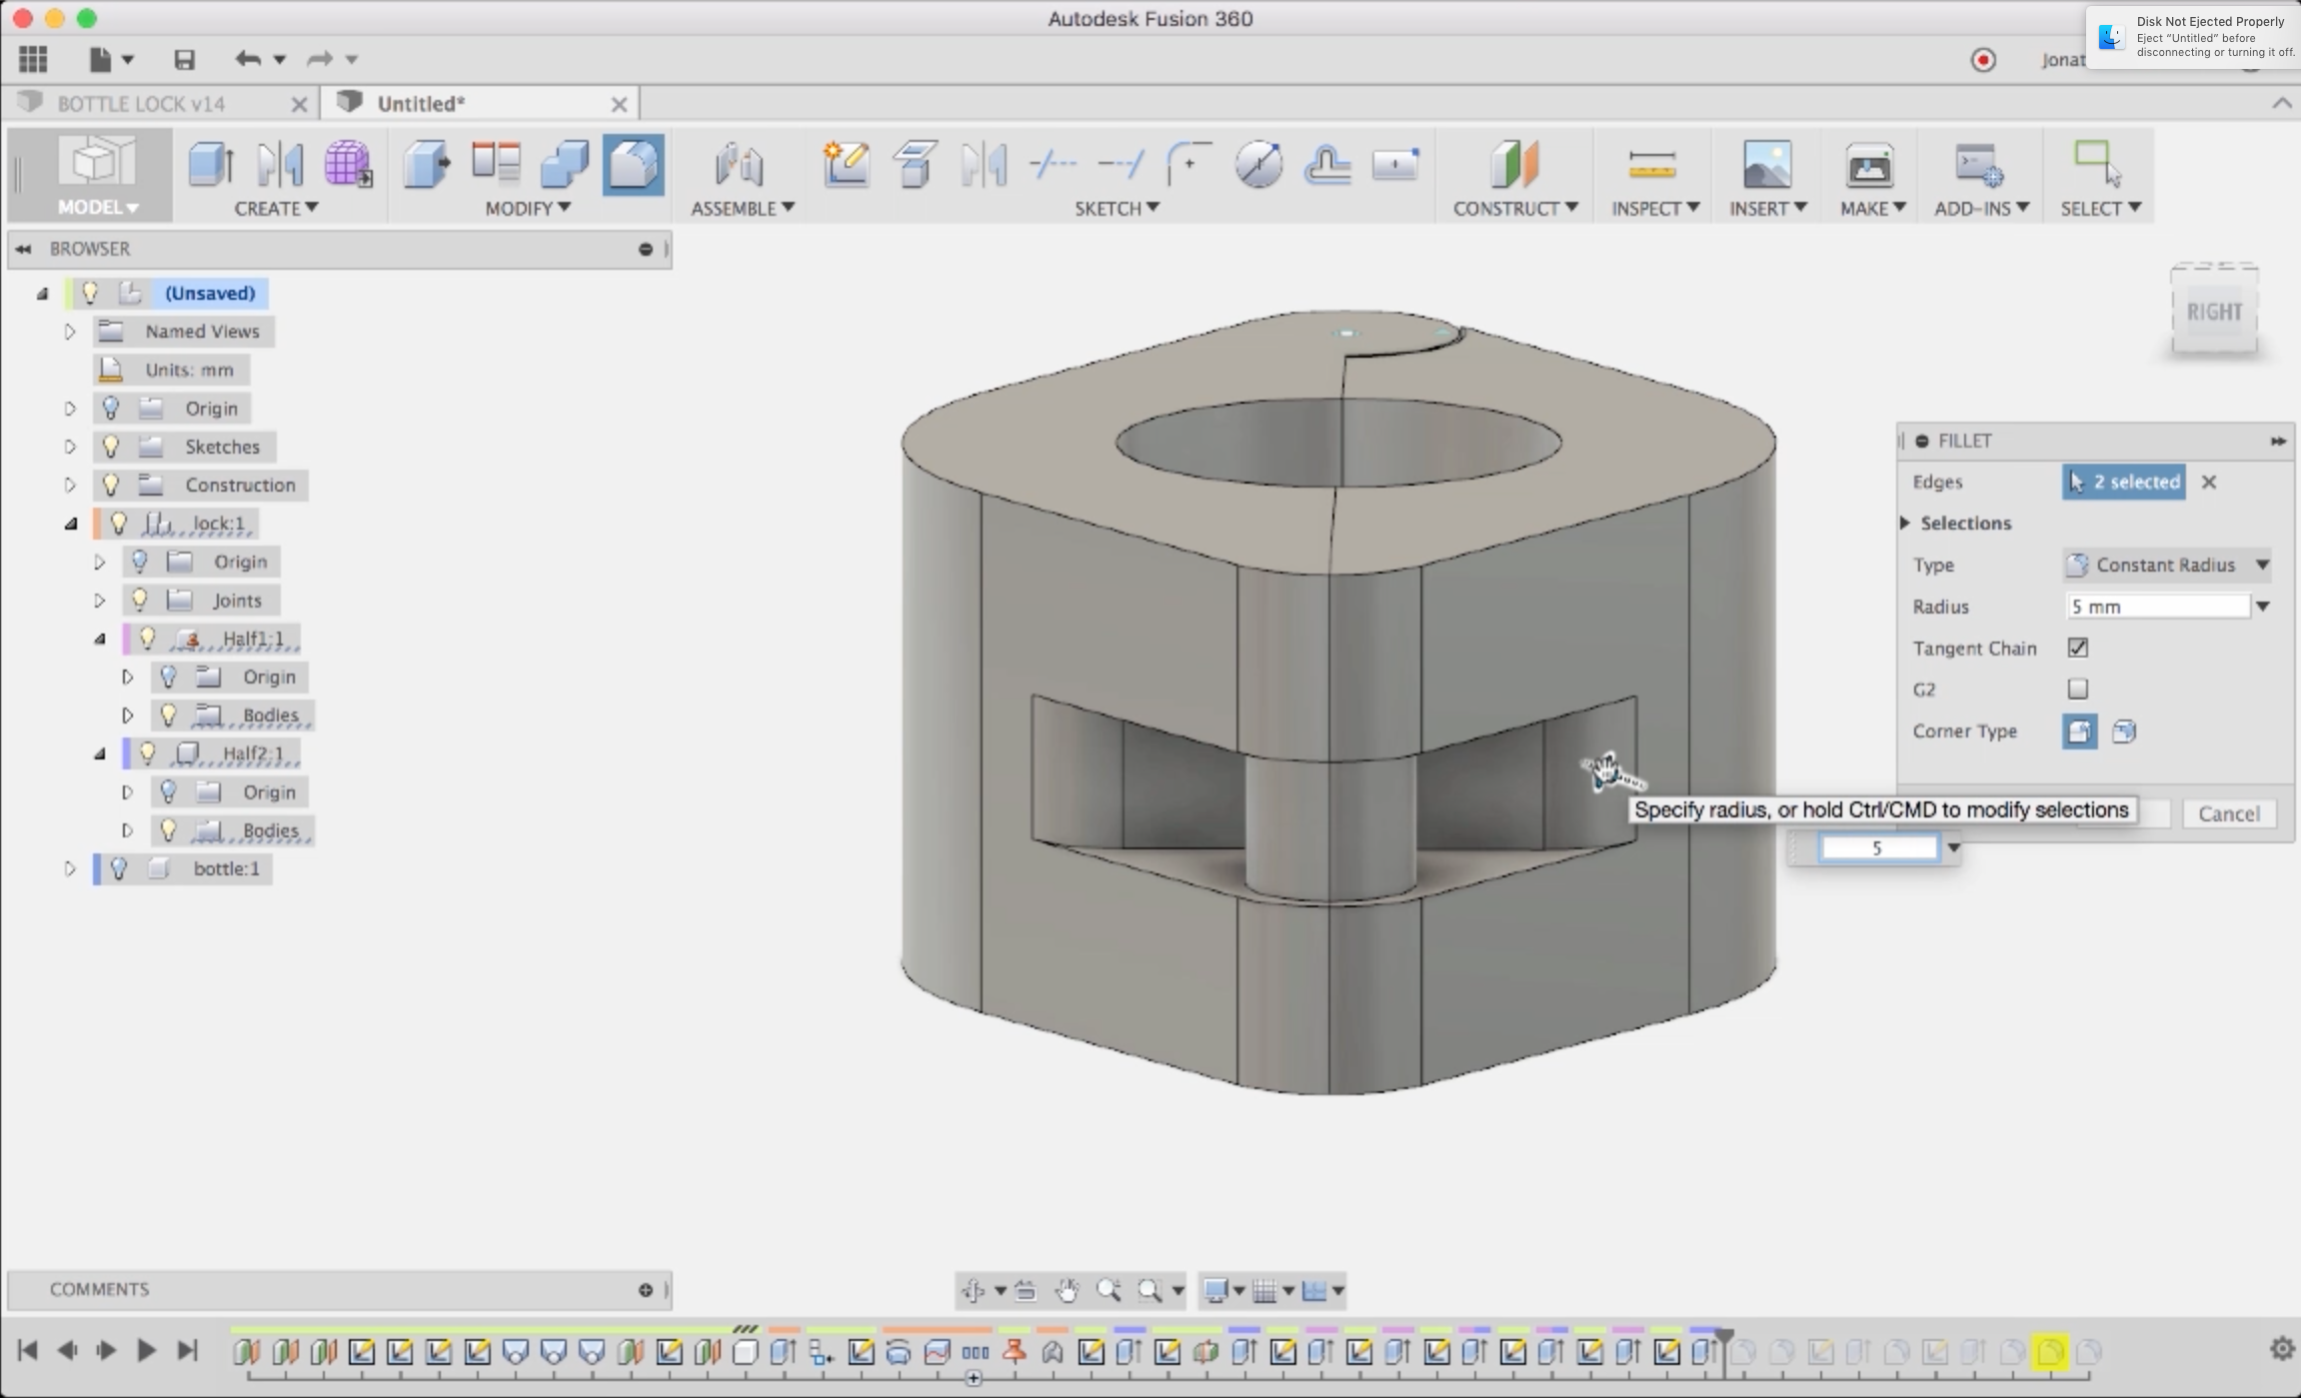Enable the G2 checkbox
The height and width of the screenshot is (1398, 2301).
(x=2078, y=690)
